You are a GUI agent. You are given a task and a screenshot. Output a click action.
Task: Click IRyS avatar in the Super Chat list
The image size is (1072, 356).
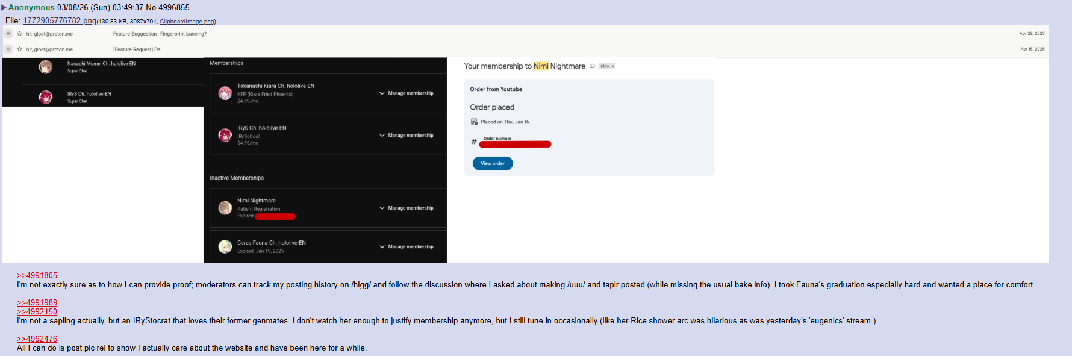46,97
